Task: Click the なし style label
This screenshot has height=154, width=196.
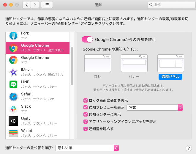Action: coord(97,76)
